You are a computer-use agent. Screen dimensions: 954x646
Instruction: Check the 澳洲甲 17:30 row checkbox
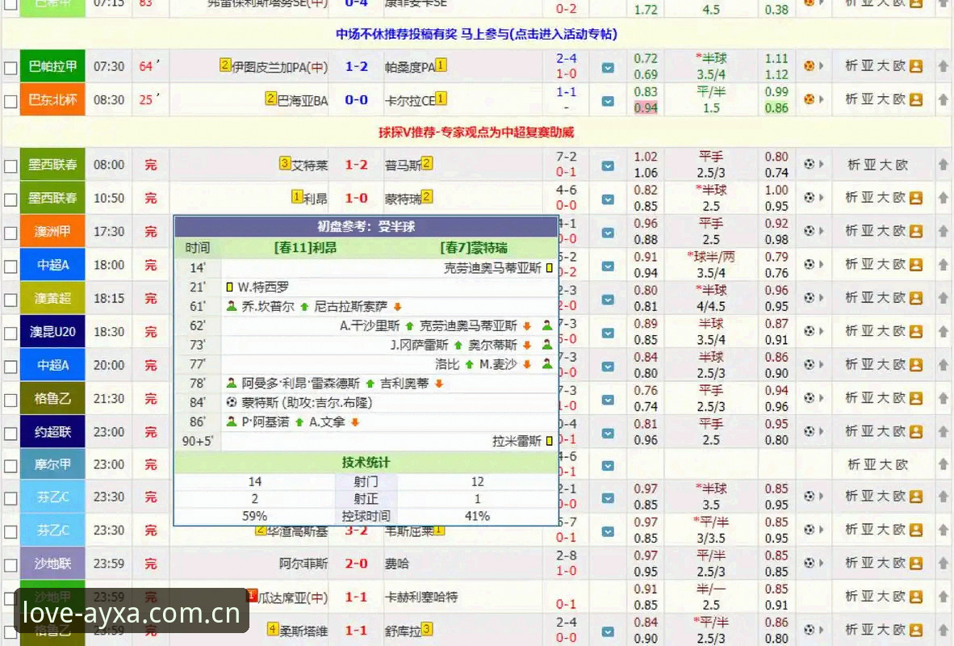10,233
